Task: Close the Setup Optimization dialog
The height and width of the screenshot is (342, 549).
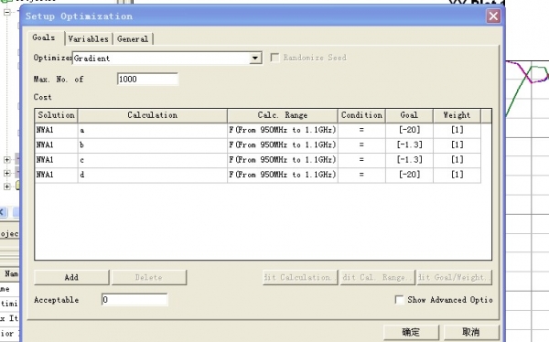Action: coord(493,16)
